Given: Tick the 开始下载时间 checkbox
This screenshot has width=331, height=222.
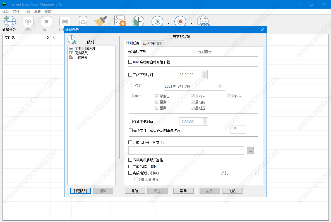Looking at the screenshot, I should [130, 75].
